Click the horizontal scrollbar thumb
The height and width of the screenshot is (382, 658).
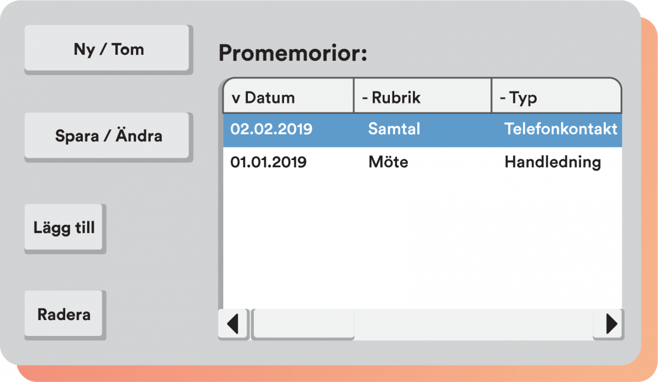[303, 324]
